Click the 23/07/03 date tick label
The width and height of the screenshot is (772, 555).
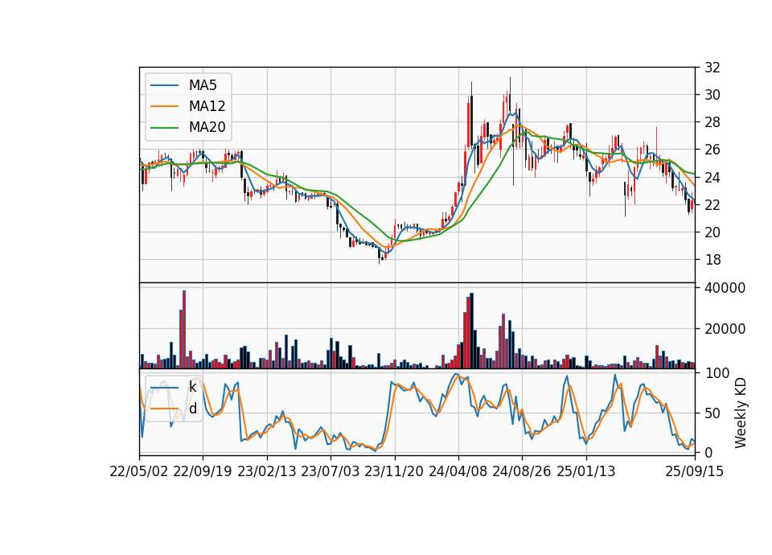pos(331,471)
